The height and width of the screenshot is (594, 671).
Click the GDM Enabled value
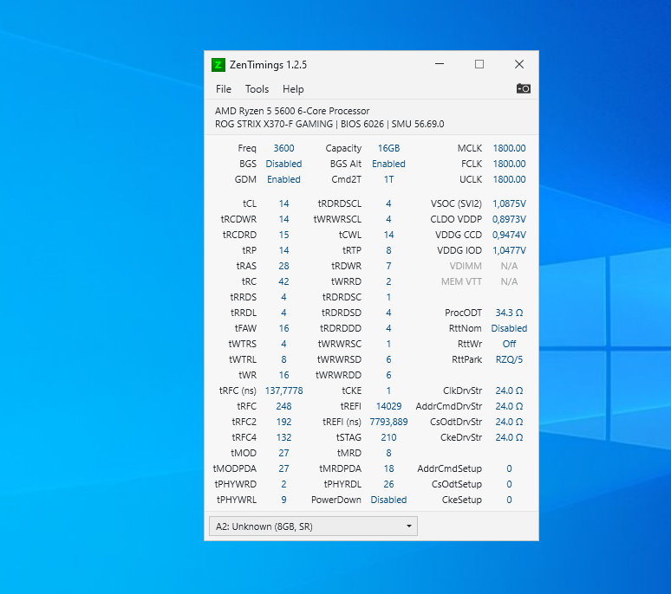[x=283, y=179]
